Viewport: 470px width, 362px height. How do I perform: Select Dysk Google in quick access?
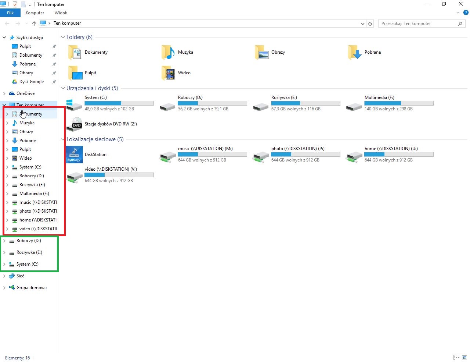[32, 82]
